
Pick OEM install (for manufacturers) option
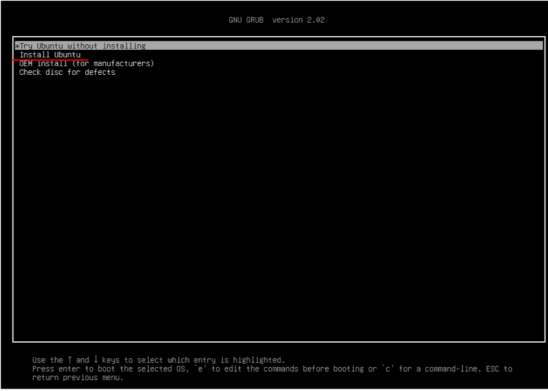86,63
